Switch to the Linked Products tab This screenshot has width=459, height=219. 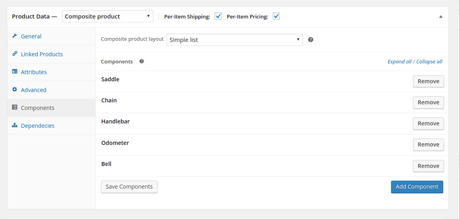pyautogui.click(x=42, y=54)
